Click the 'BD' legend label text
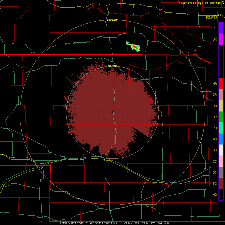The image size is (225, 225). click(214, 106)
